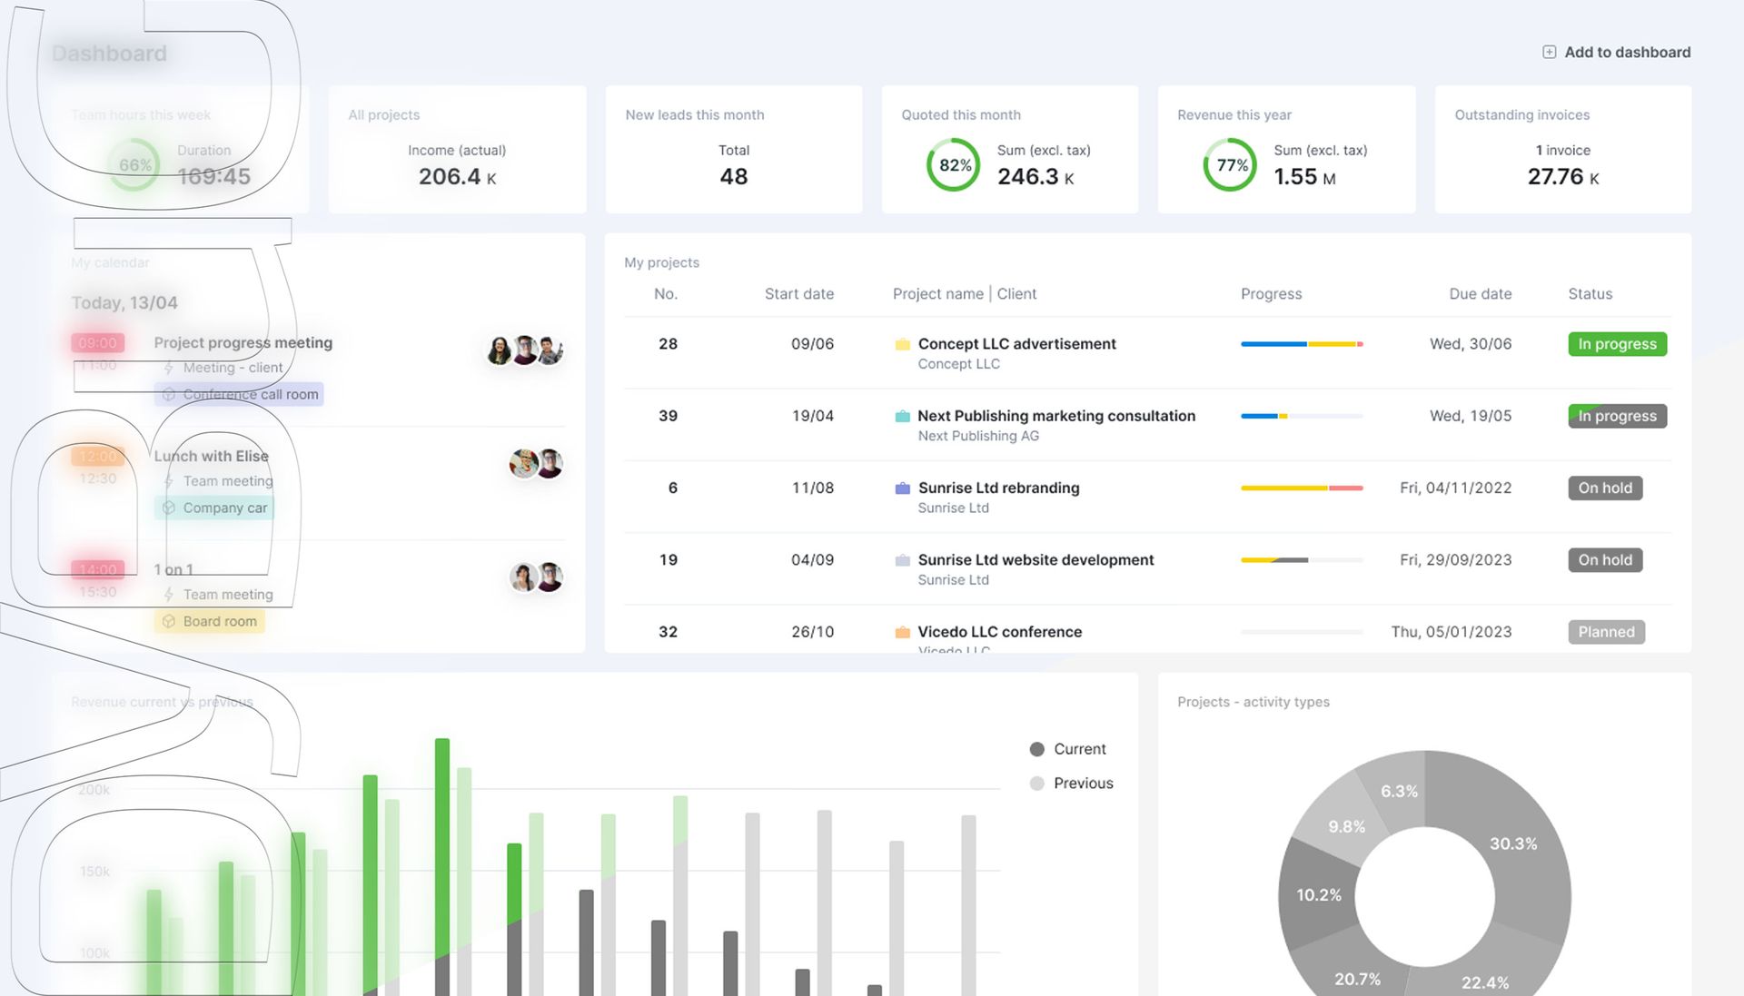Click lightning icon next to Meeting - client
The height and width of the screenshot is (996, 1744).
tap(169, 368)
